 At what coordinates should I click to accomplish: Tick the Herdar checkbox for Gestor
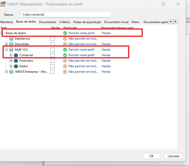[x=52, y=66]
